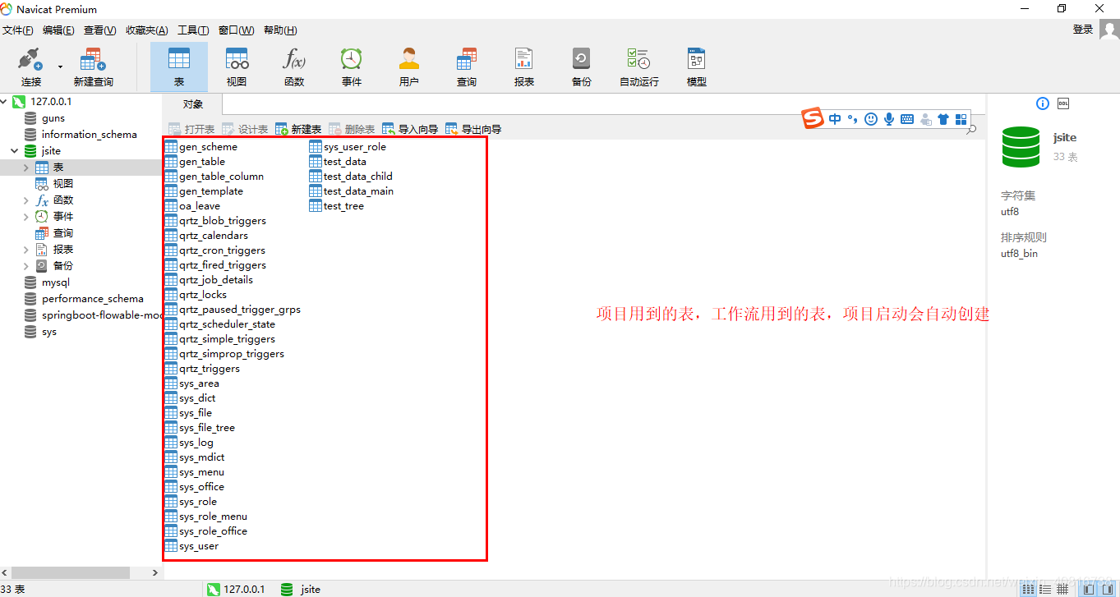
Task: Open the 模型 model toolbar icon
Action: 697,67
